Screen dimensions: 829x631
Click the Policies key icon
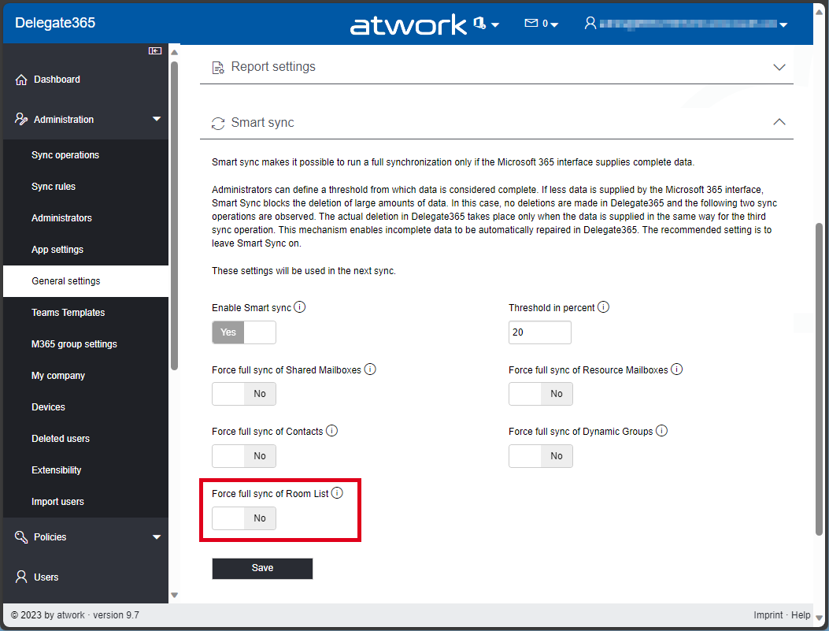coord(21,536)
